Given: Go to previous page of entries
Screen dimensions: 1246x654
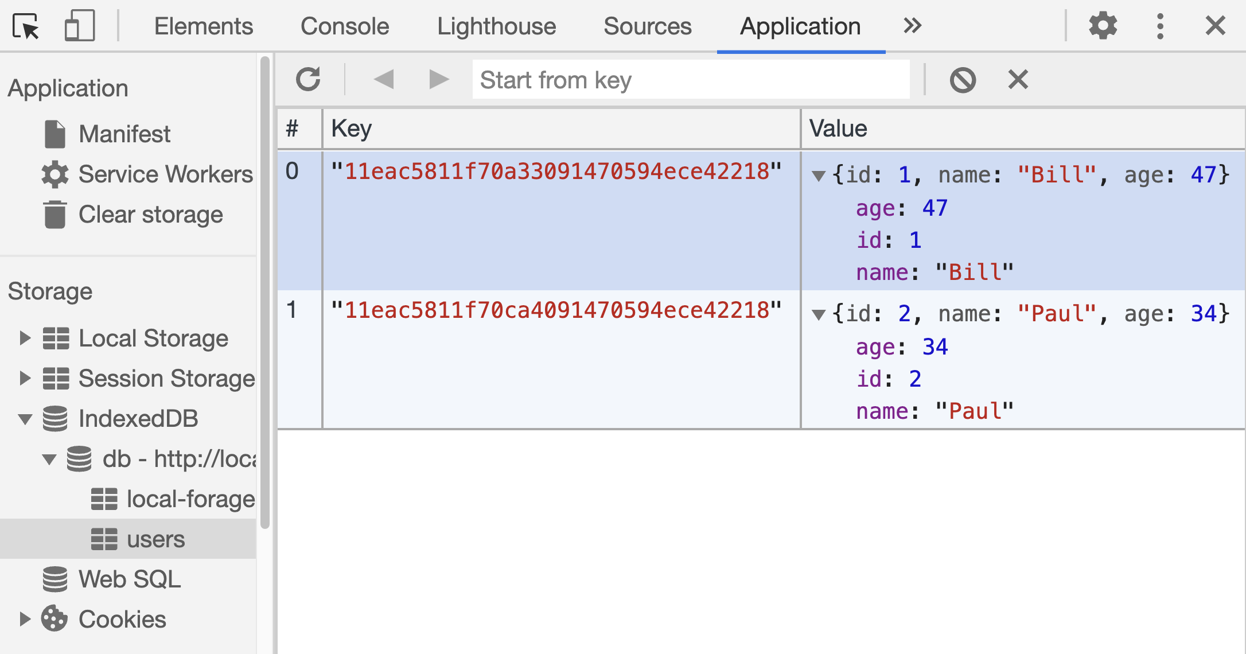Looking at the screenshot, I should pos(383,80).
